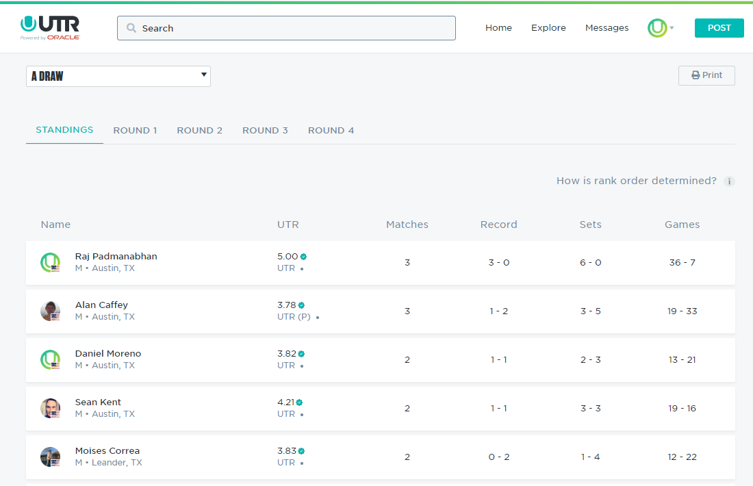Open the Round 3 tab
The width and height of the screenshot is (753, 486).
265,130
